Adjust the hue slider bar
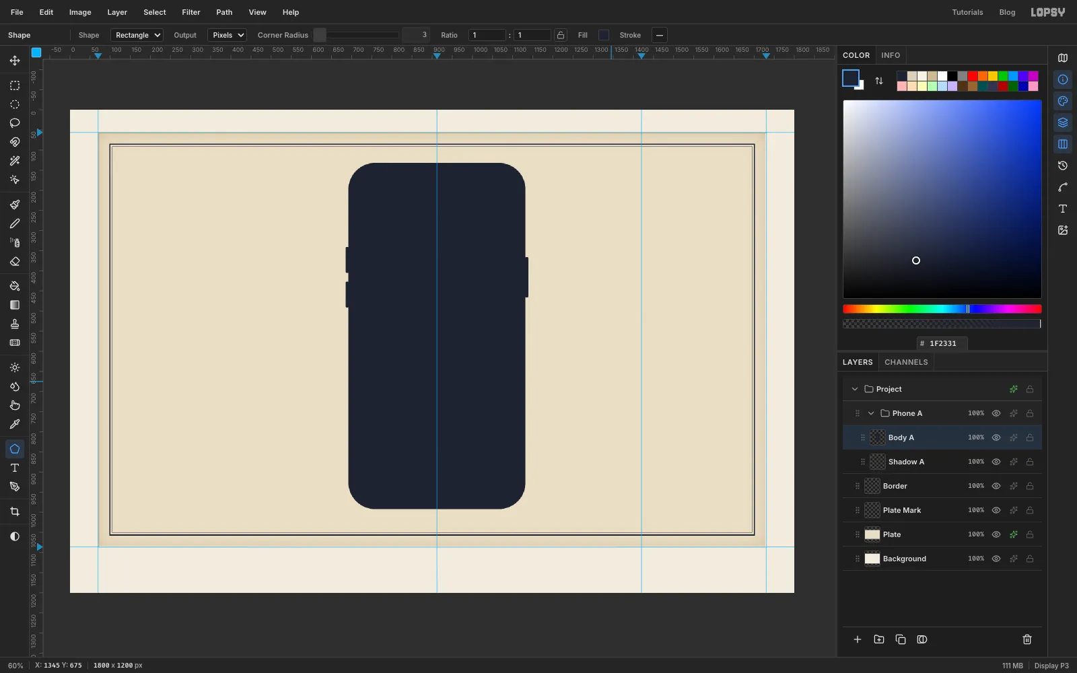The height and width of the screenshot is (673, 1077). pyautogui.click(x=942, y=309)
